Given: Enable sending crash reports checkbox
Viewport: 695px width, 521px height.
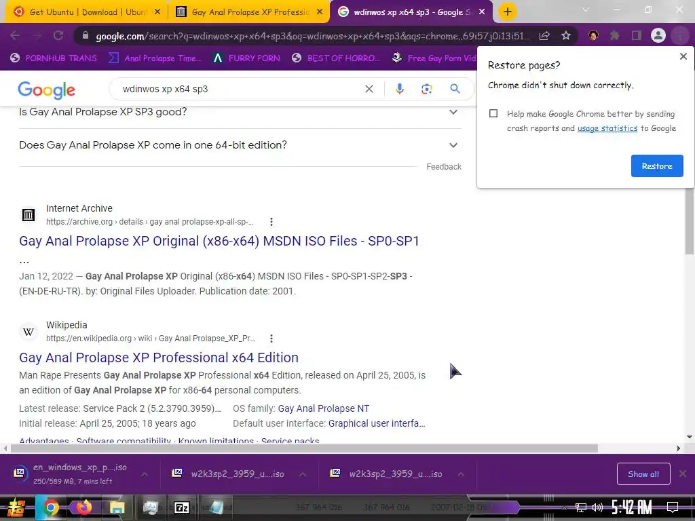Looking at the screenshot, I should pyautogui.click(x=493, y=114).
